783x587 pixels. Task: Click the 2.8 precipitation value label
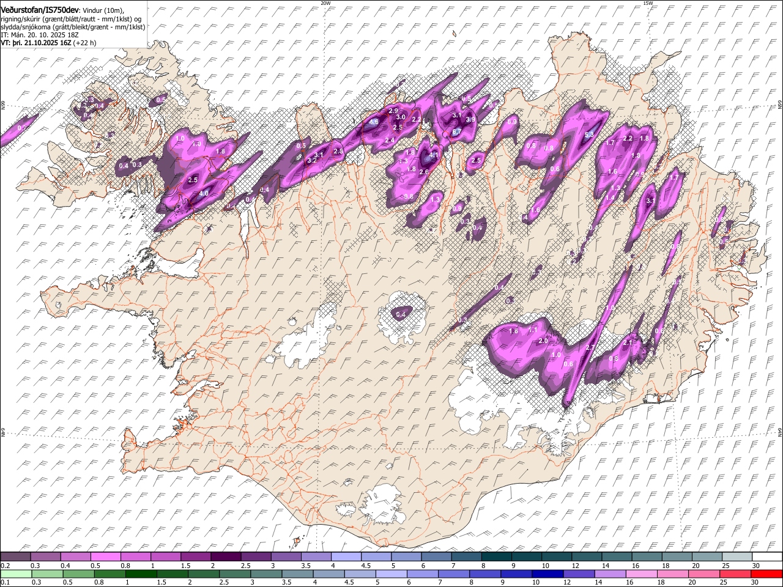click(x=338, y=150)
